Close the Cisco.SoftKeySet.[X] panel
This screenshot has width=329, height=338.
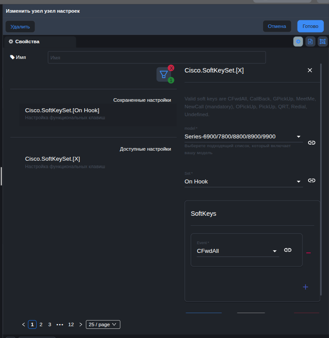coord(310,70)
